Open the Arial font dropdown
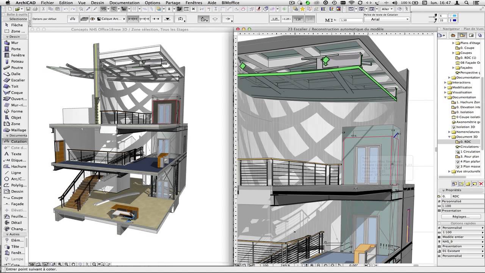Viewport: 485px width, 273px height. (x=386, y=19)
